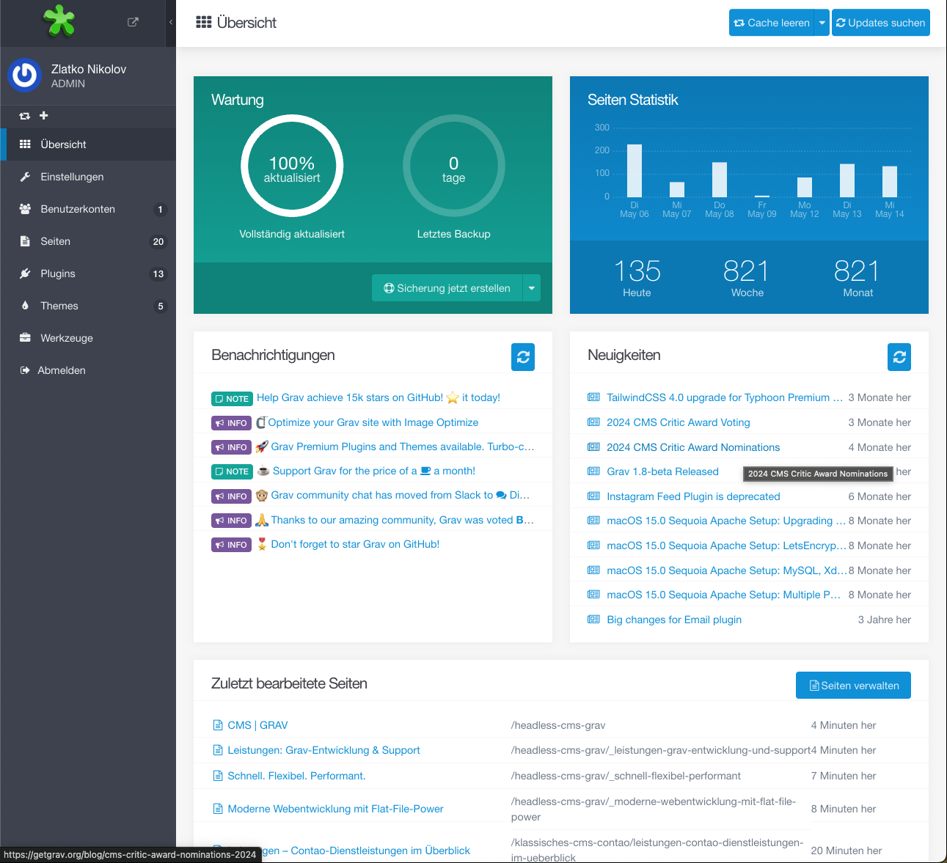The width and height of the screenshot is (947, 863).
Task: Click the Benutzerkonten badge showing 1
Action: [161, 210]
